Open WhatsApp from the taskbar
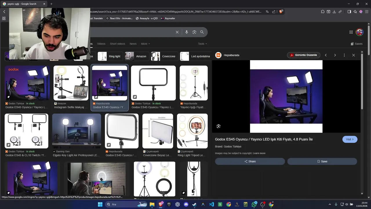The image size is (371, 209). pos(254,204)
